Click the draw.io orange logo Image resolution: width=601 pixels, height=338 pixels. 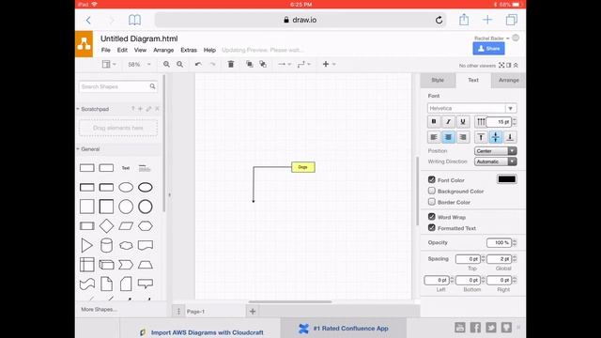(84, 44)
